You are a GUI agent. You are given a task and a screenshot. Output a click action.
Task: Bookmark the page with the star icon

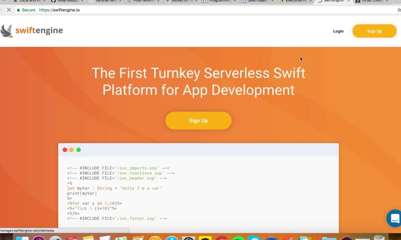pyautogui.click(x=398, y=10)
